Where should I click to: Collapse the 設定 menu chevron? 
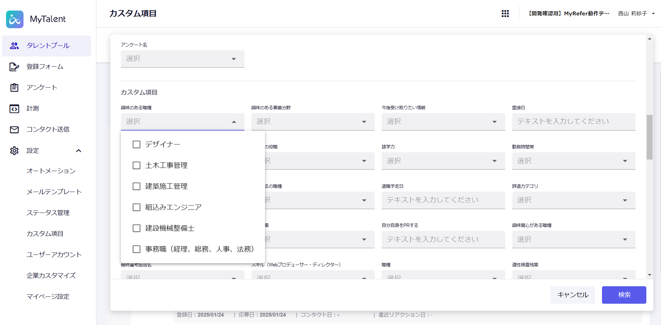79,151
